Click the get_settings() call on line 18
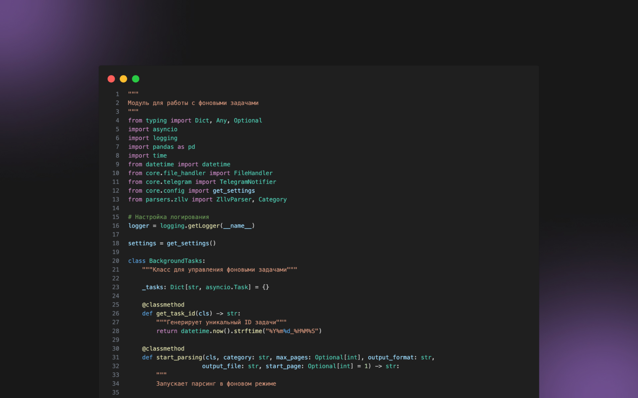The width and height of the screenshot is (638, 398). tap(191, 243)
